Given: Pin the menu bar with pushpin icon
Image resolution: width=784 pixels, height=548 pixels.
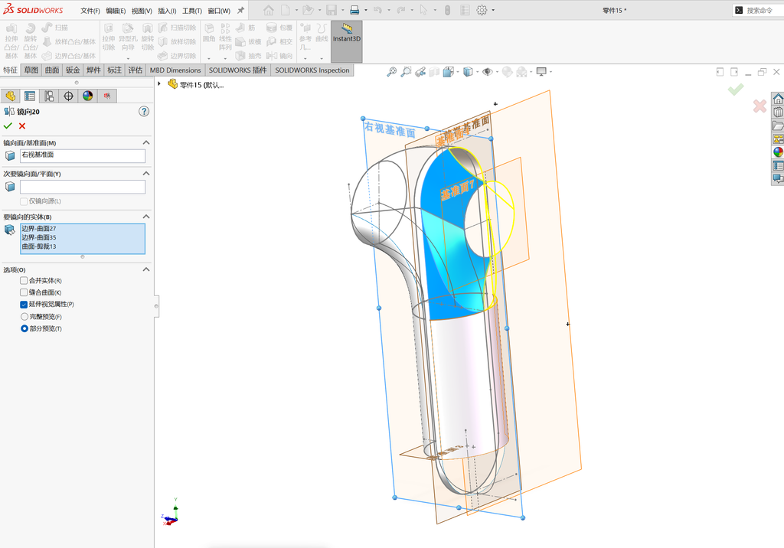Looking at the screenshot, I should (240, 10).
